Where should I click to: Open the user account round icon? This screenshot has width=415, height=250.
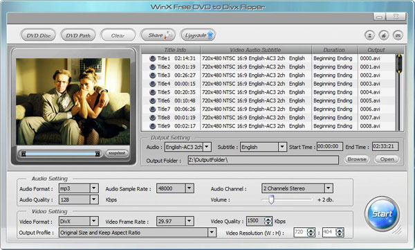(370, 35)
